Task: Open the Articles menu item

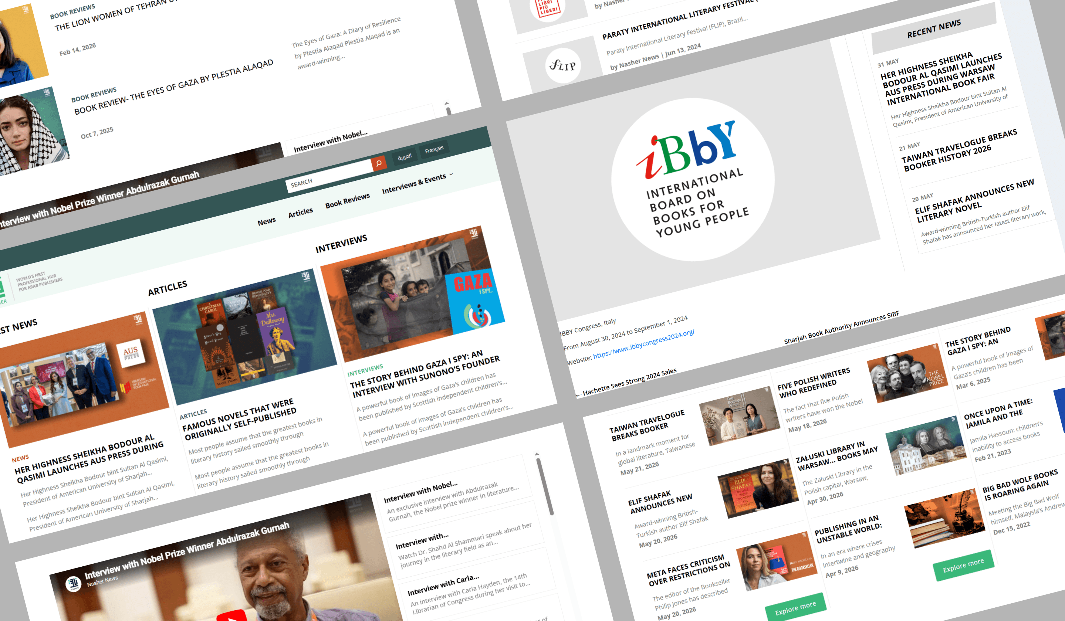Action: pyautogui.click(x=301, y=213)
